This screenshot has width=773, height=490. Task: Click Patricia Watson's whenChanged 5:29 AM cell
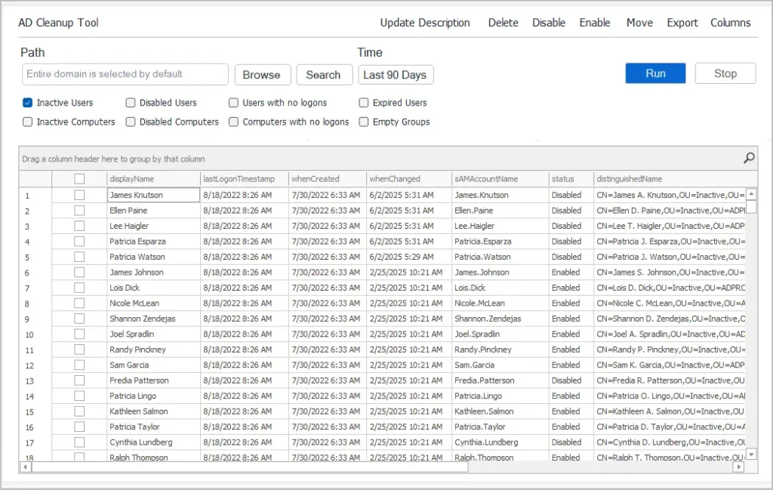(x=408, y=257)
